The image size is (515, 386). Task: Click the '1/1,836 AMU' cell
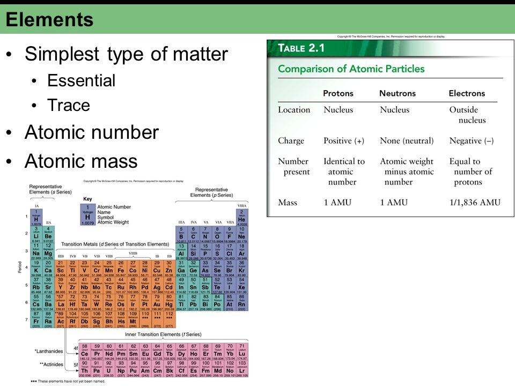475,203
